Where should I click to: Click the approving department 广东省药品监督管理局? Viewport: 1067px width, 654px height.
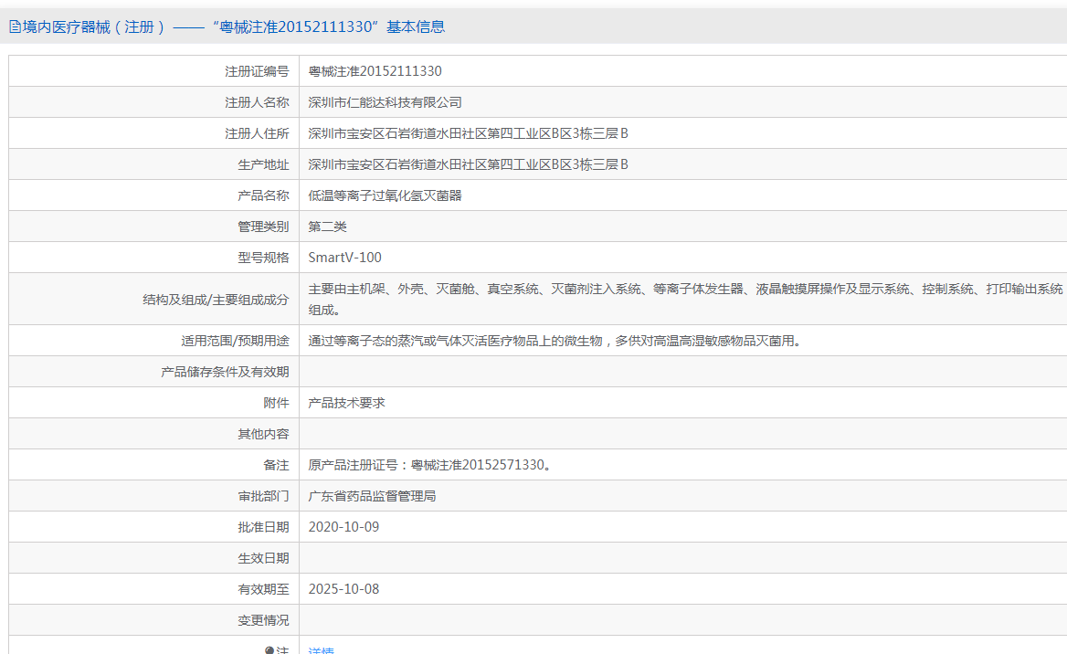[372, 496]
